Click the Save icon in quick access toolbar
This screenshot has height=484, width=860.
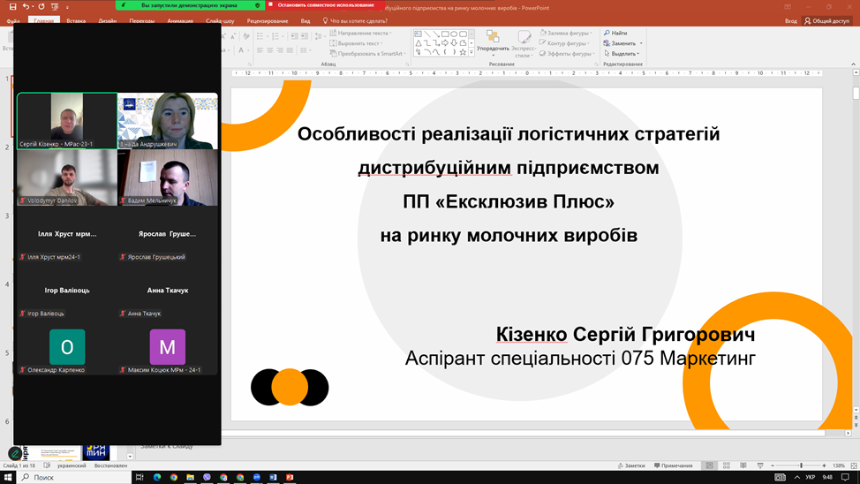coord(12,6)
